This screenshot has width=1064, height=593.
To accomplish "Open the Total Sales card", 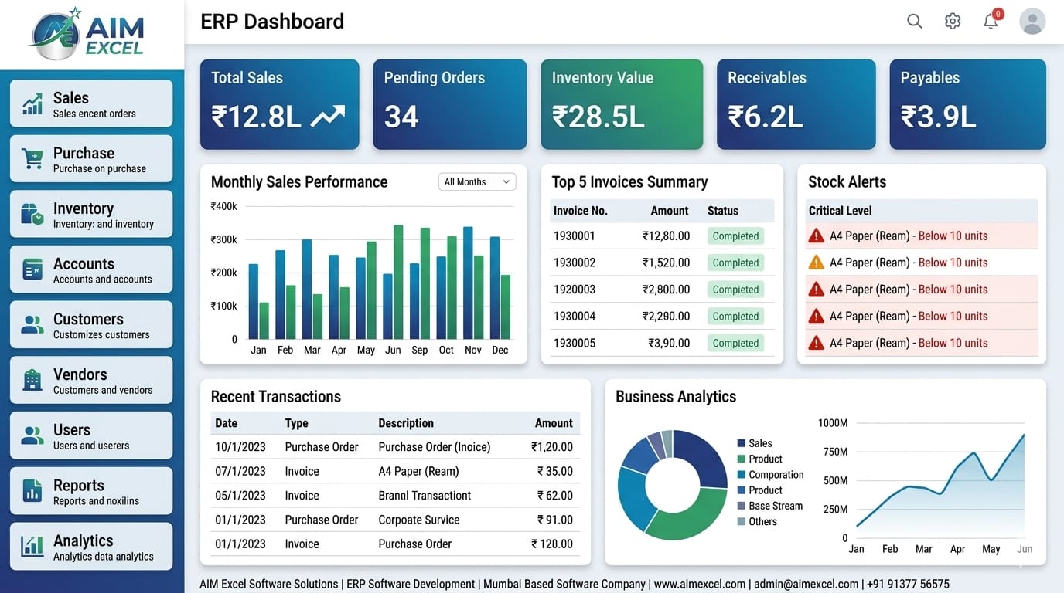I will coord(280,104).
